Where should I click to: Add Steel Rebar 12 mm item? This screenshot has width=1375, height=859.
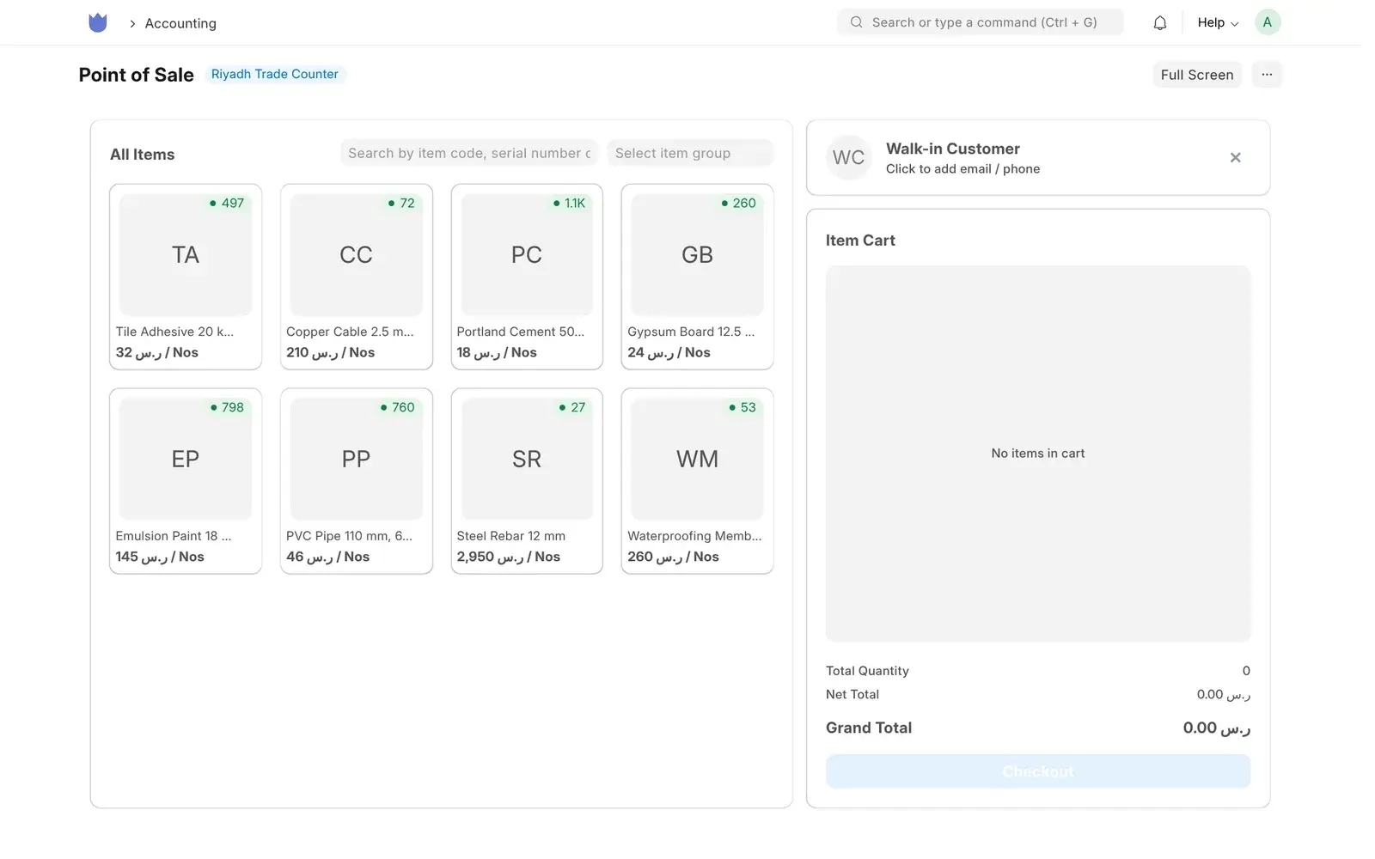tap(527, 481)
